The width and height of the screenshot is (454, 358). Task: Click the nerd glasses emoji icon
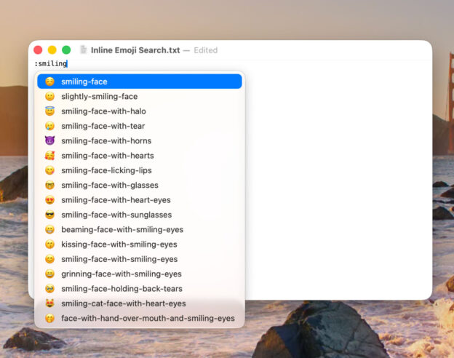pos(49,185)
